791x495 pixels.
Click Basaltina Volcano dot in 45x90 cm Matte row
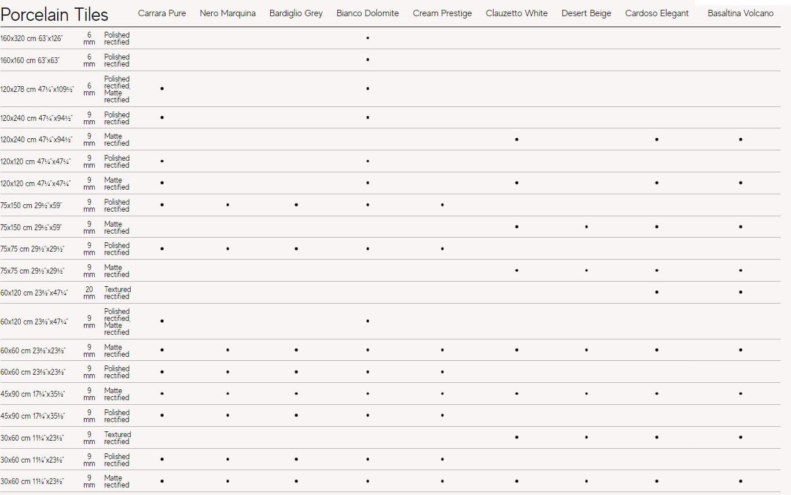click(x=741, y=394)
